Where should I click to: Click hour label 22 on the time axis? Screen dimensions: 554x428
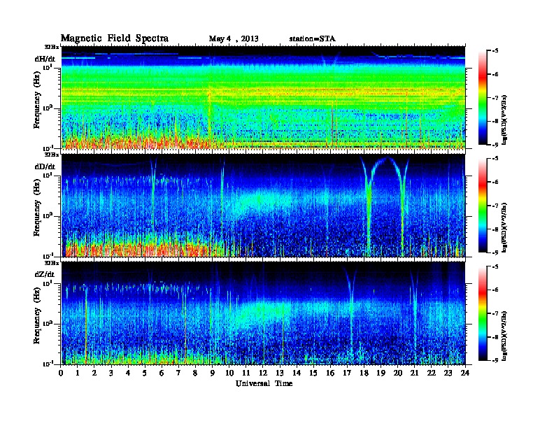pos(432,373)
